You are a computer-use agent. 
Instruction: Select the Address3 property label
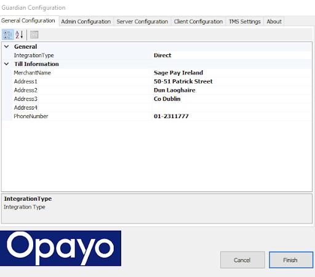tap(26, 99)
